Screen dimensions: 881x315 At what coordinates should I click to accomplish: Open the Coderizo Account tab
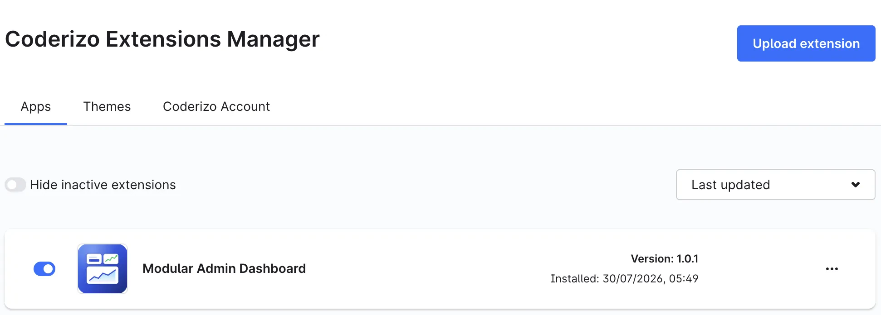click(216, 106)
